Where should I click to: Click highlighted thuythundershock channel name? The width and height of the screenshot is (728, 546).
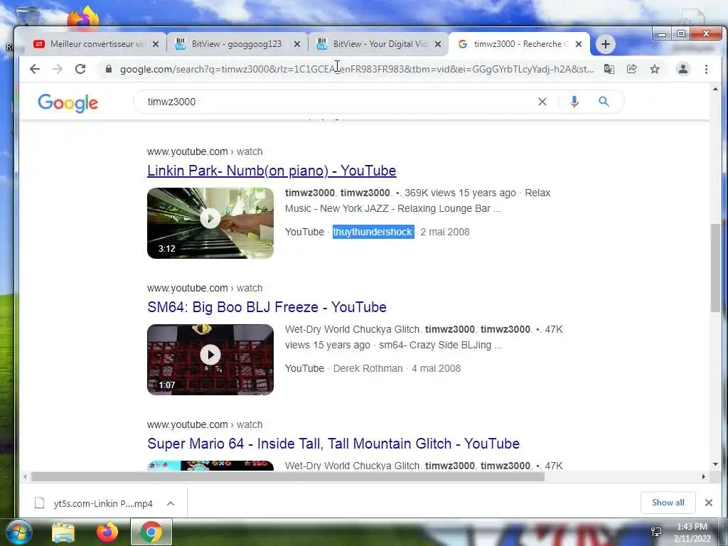[373, 232]
